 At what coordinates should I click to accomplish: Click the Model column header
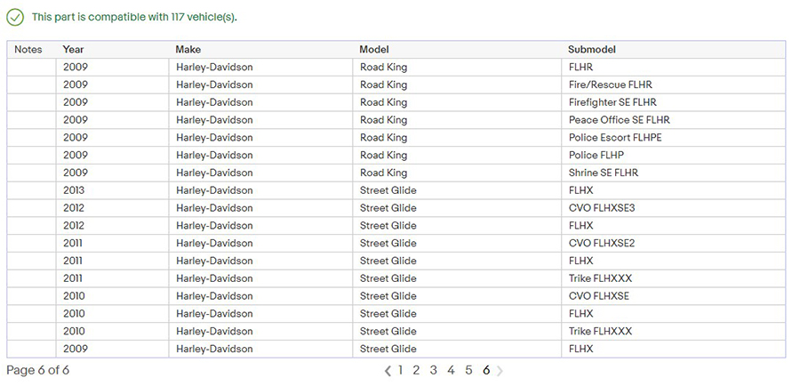(x=374, y=50)
